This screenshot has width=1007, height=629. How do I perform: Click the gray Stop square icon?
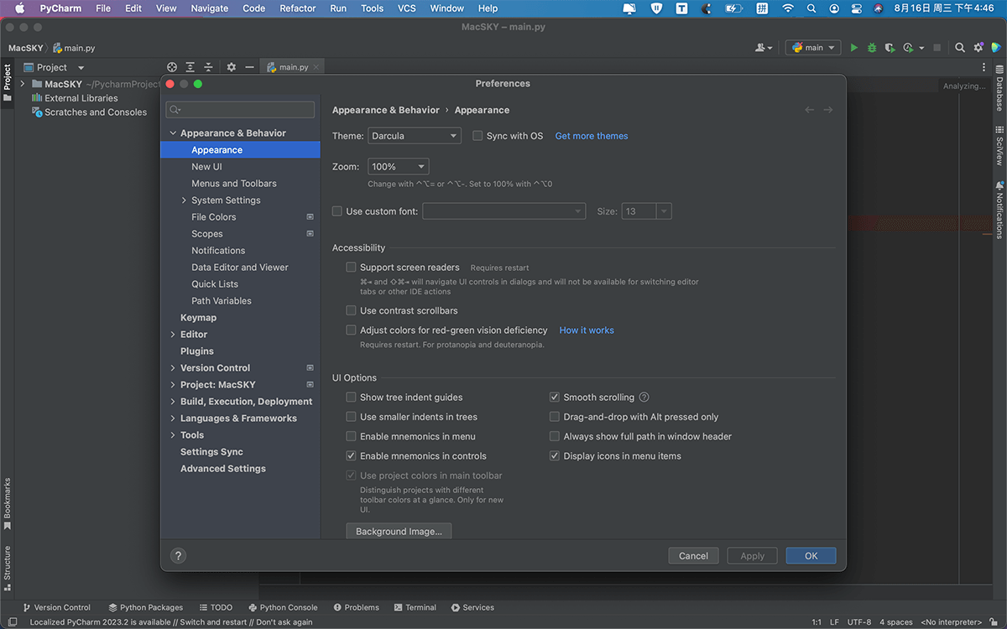(937, 48)
